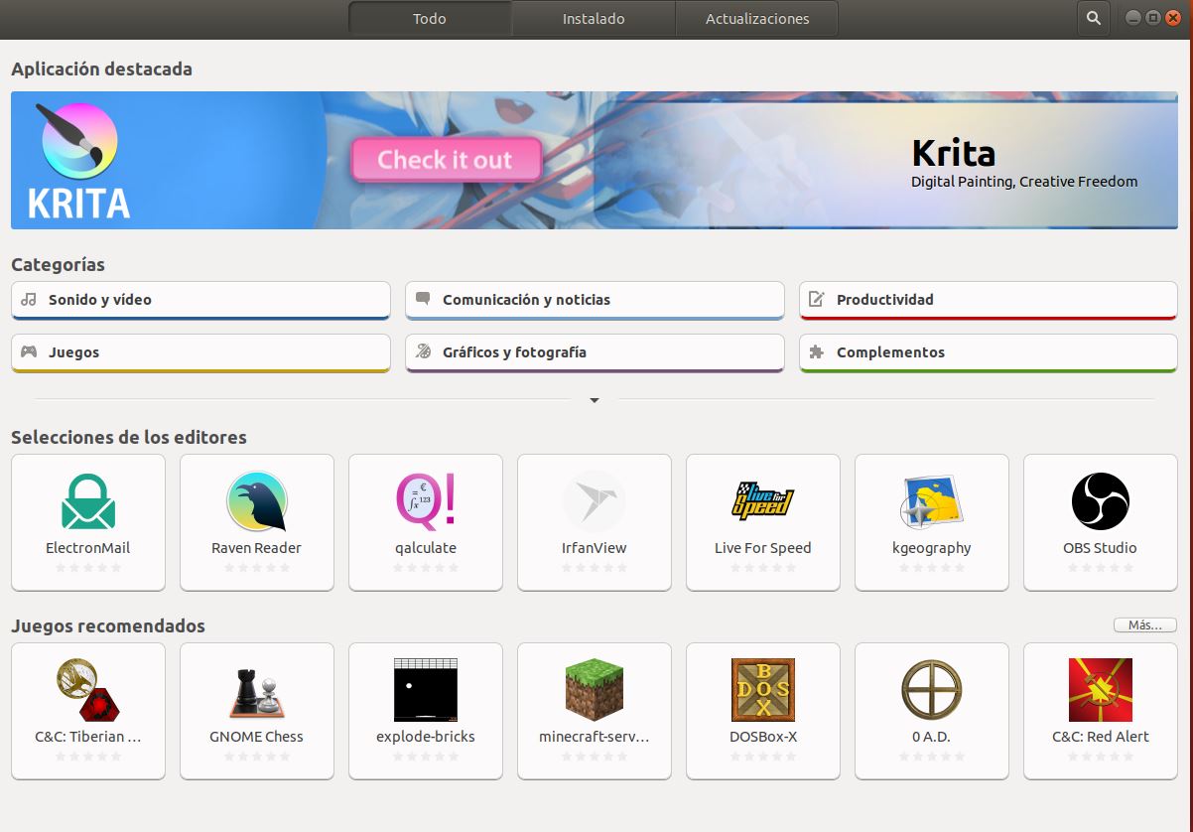Image resolution: width=1193 pixels, height=832 pixels.
Task: Click star rating under ElectronMail
Action: point(88,568)
